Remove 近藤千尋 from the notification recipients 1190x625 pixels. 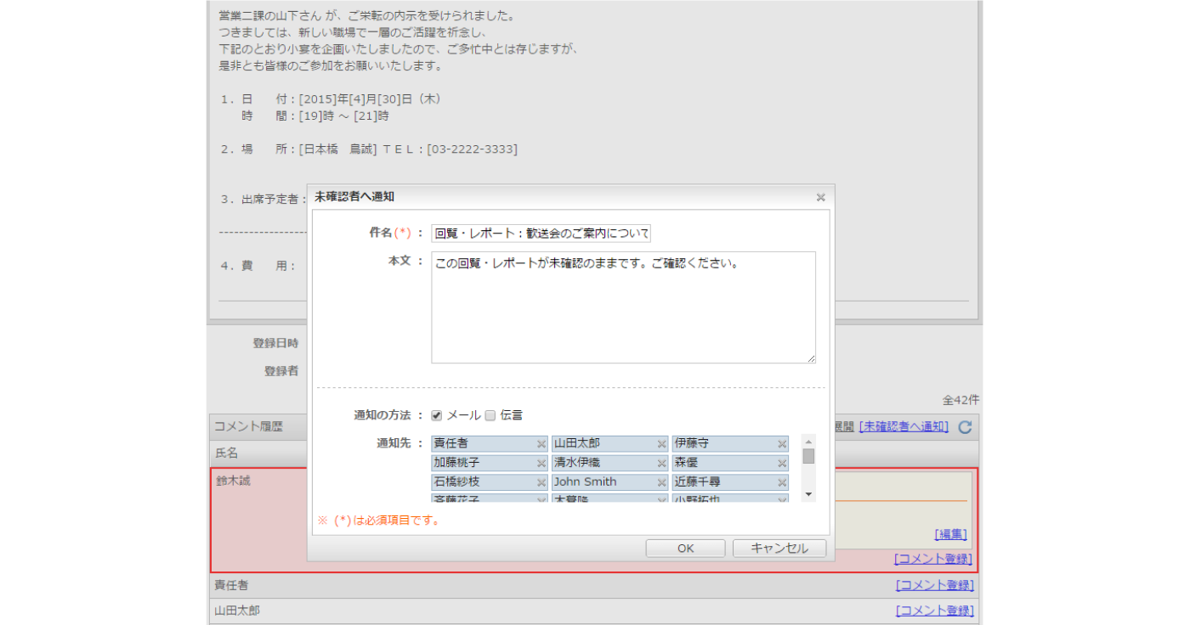782,482
